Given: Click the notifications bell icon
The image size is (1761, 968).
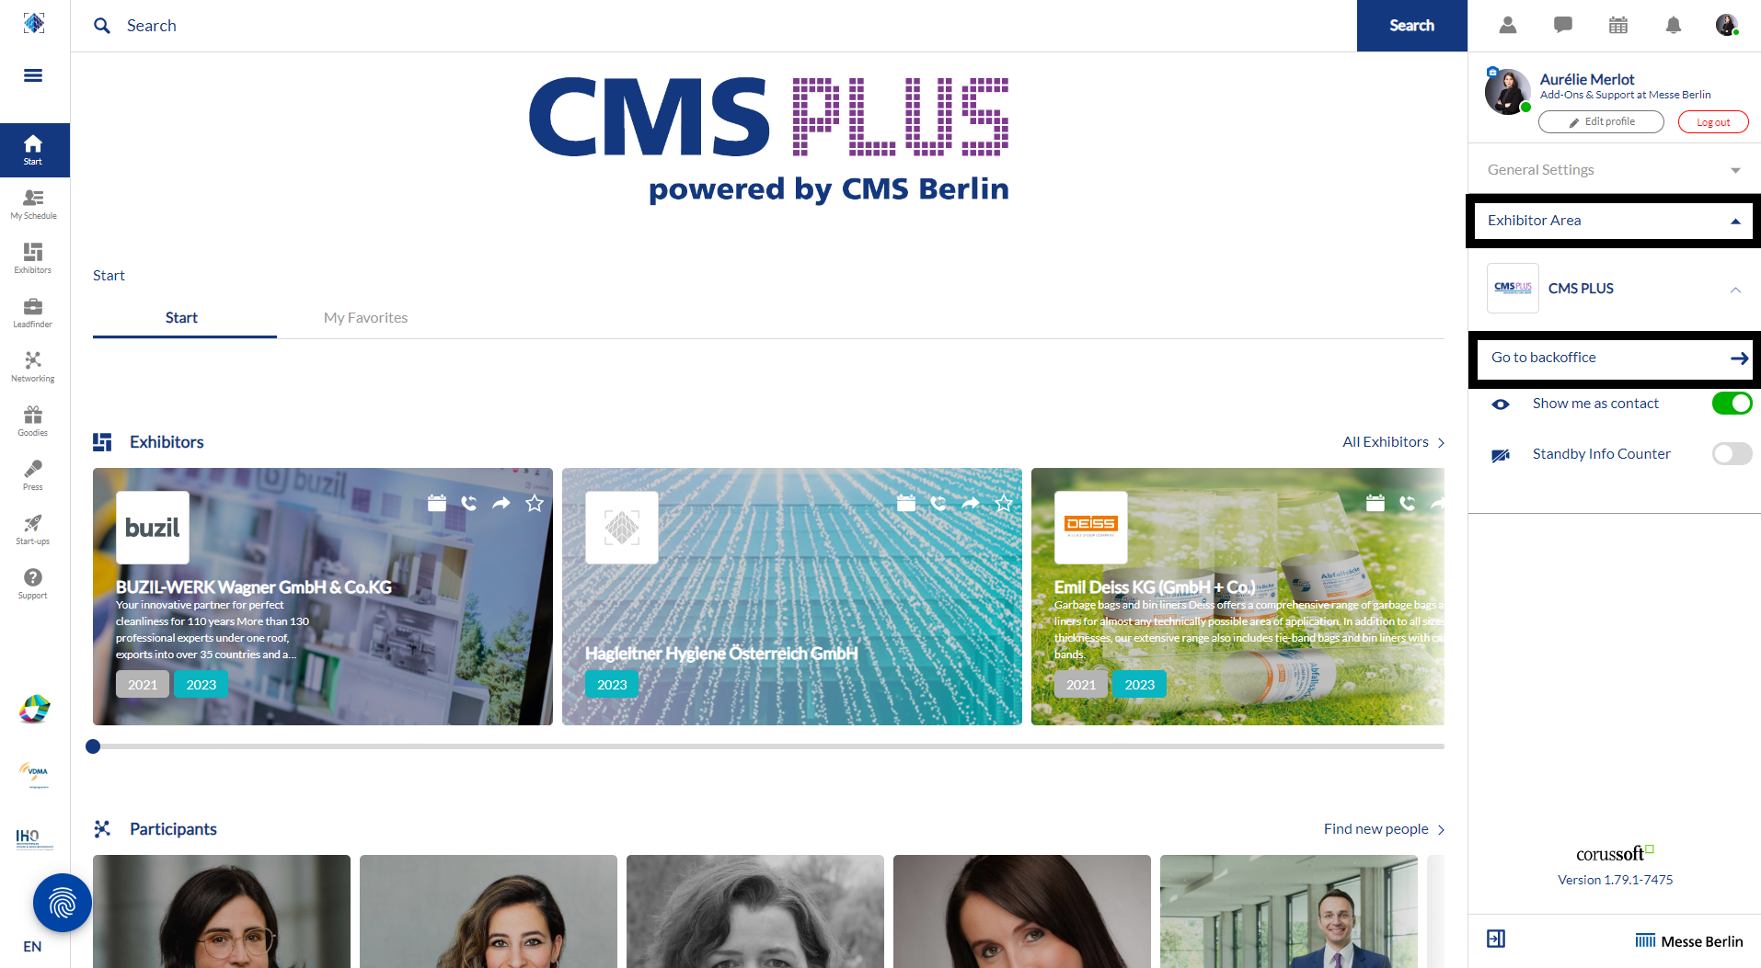Looking at the screenshot, I should click(x=1674, y=25).
